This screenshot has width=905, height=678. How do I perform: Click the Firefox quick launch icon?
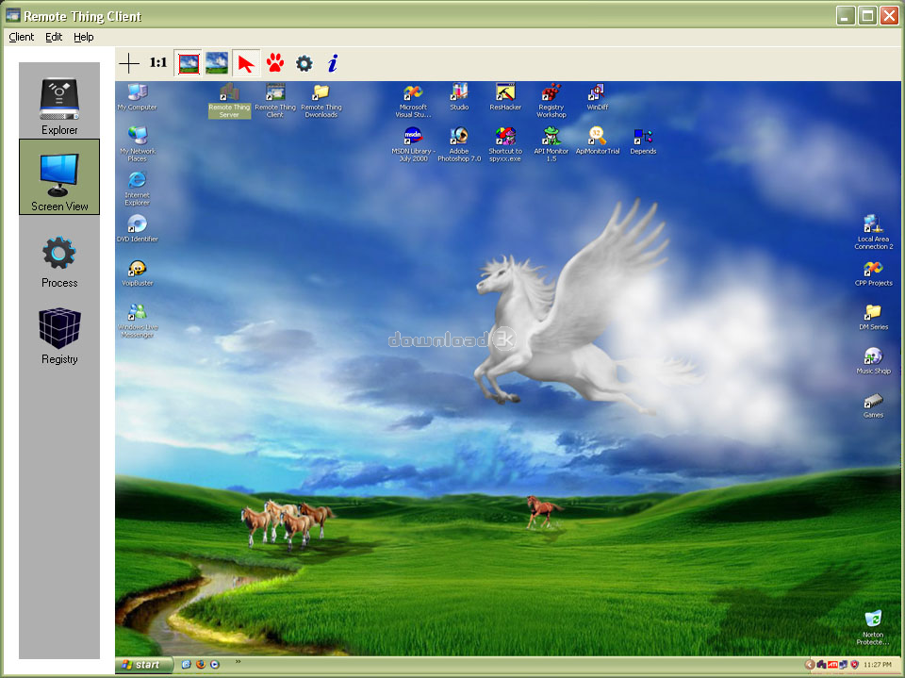tap(200, 665)
